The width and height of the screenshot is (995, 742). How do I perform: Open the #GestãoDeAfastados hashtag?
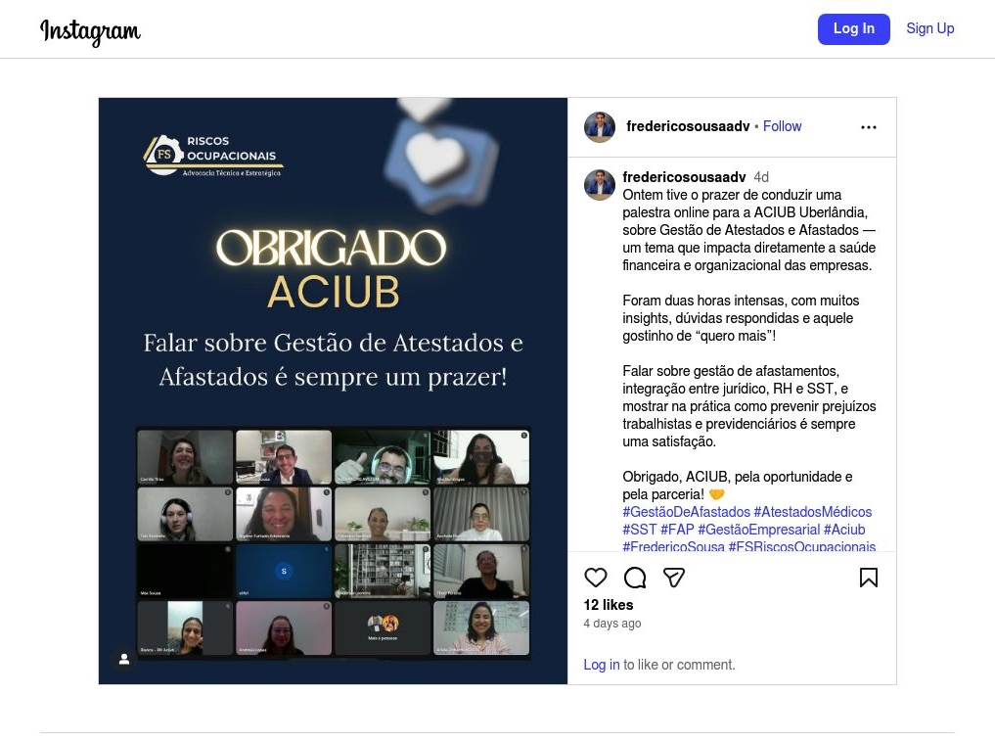click(686, 512)
